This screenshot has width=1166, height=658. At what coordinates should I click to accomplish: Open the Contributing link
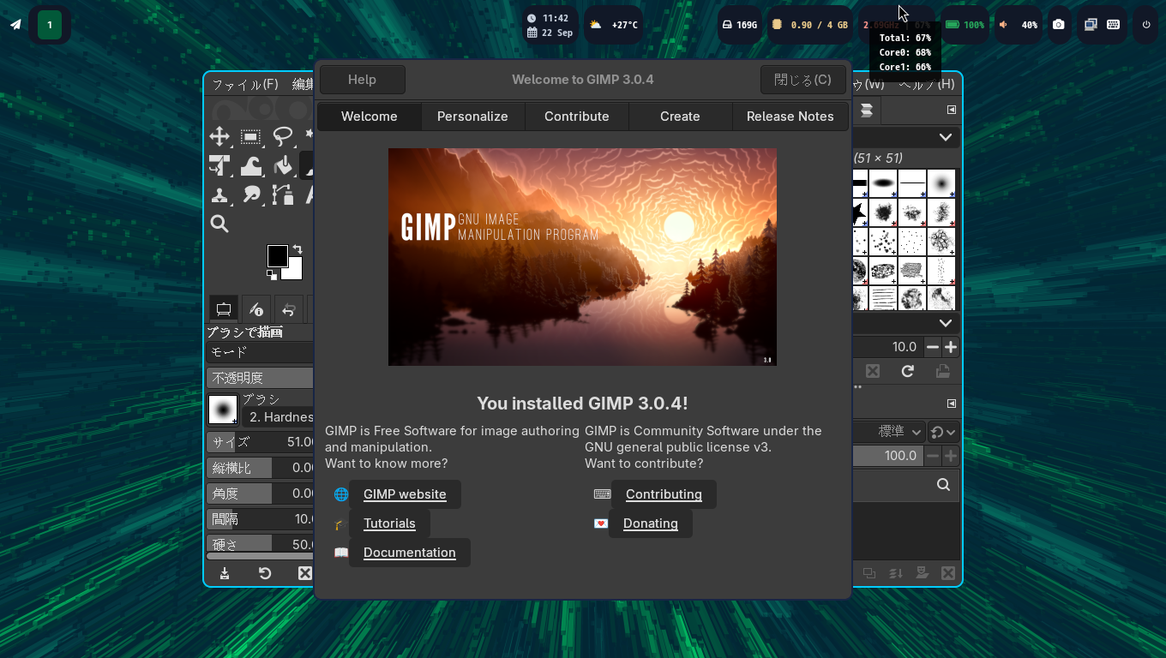point(664,494)
